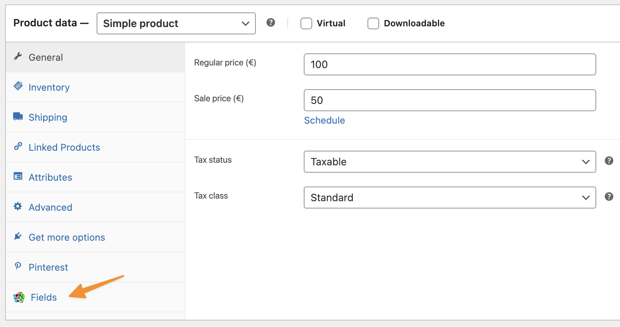620x327 pixels.
Task: Open the Simple product type dropdown
Action: (x=176, y=23)
